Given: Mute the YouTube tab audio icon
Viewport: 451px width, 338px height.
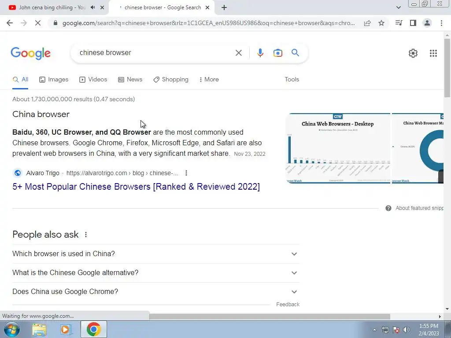Looking at the screenshot, I should pos(92,7).
